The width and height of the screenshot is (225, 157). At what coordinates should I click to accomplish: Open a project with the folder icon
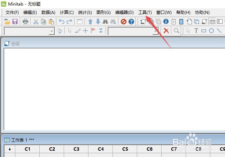[7, 22]
